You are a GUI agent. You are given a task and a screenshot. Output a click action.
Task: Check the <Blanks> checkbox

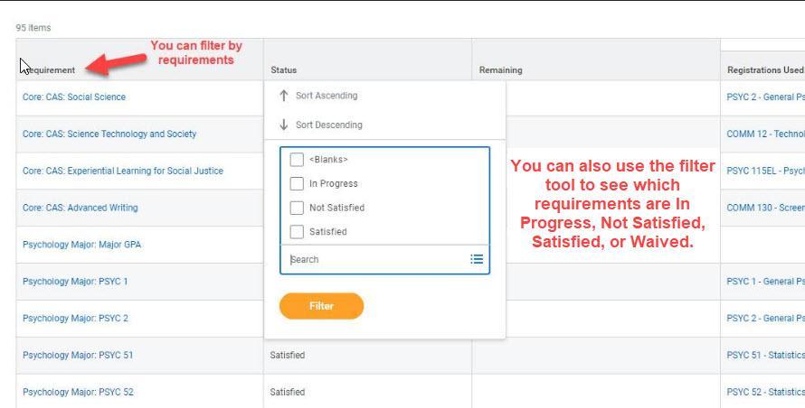(x=297, y=160)
